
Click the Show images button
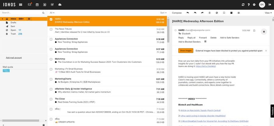click(x=186, y=51)
